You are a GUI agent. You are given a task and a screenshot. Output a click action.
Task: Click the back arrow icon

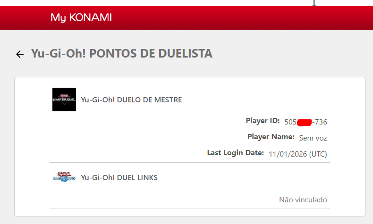20,54
